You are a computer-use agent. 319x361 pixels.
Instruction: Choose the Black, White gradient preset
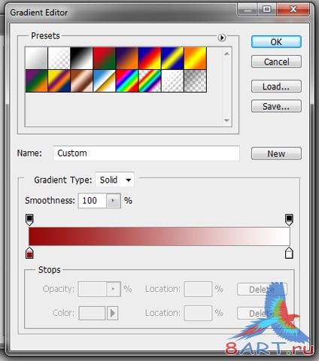pyautogui.click(x=81, y=58)
